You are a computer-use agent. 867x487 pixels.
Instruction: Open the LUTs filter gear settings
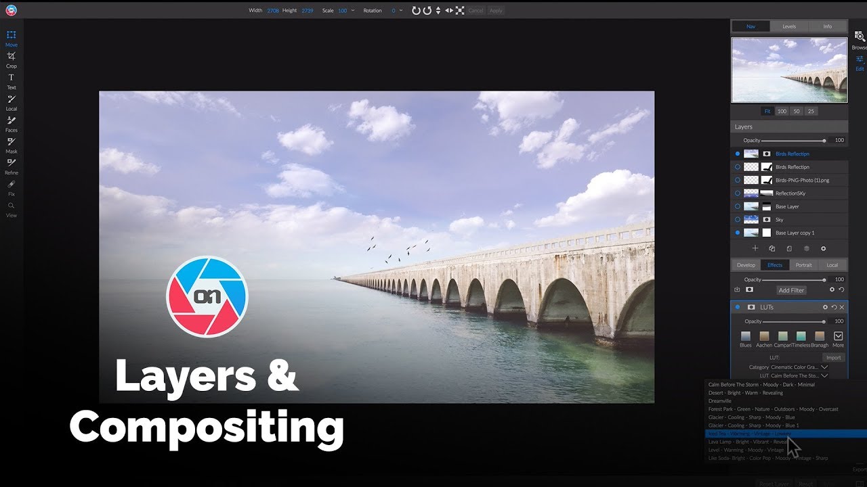point(825,307)
